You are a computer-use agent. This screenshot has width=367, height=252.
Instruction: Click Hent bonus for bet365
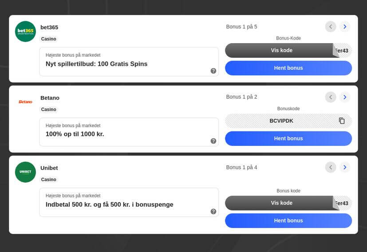point(288,68)
